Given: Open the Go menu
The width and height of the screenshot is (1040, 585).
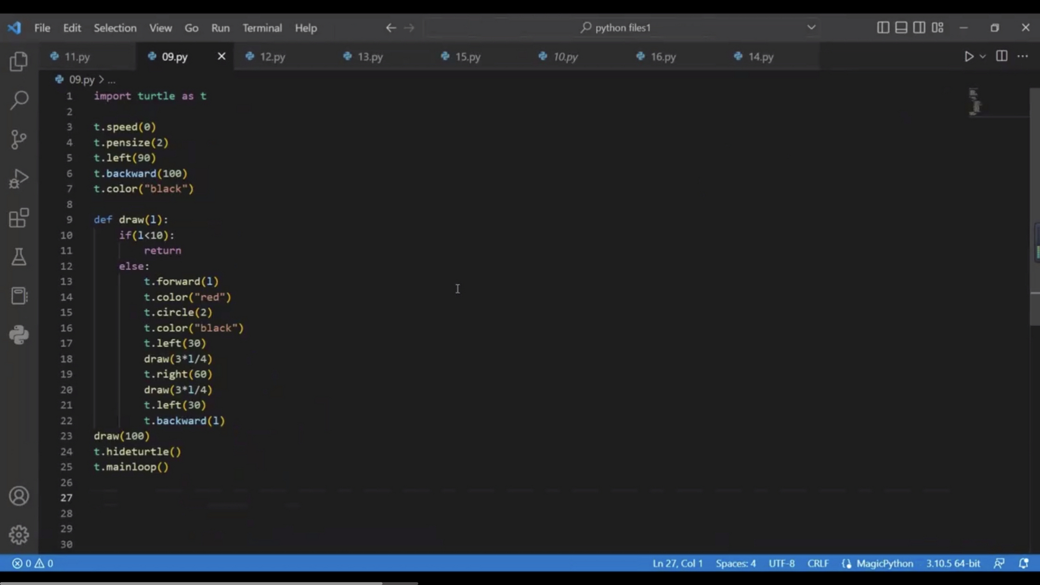Looking at the screenshot, I should pyautogui.click(x=191, y=28).
